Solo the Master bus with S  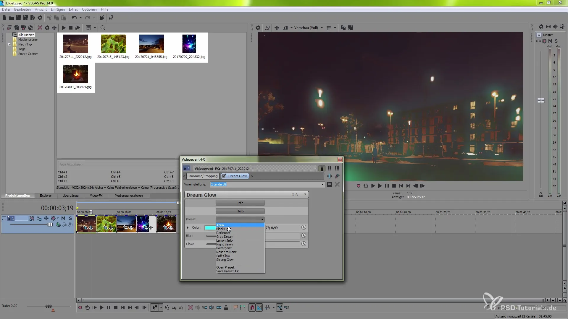pyautogui.click(x=556, y=41)
